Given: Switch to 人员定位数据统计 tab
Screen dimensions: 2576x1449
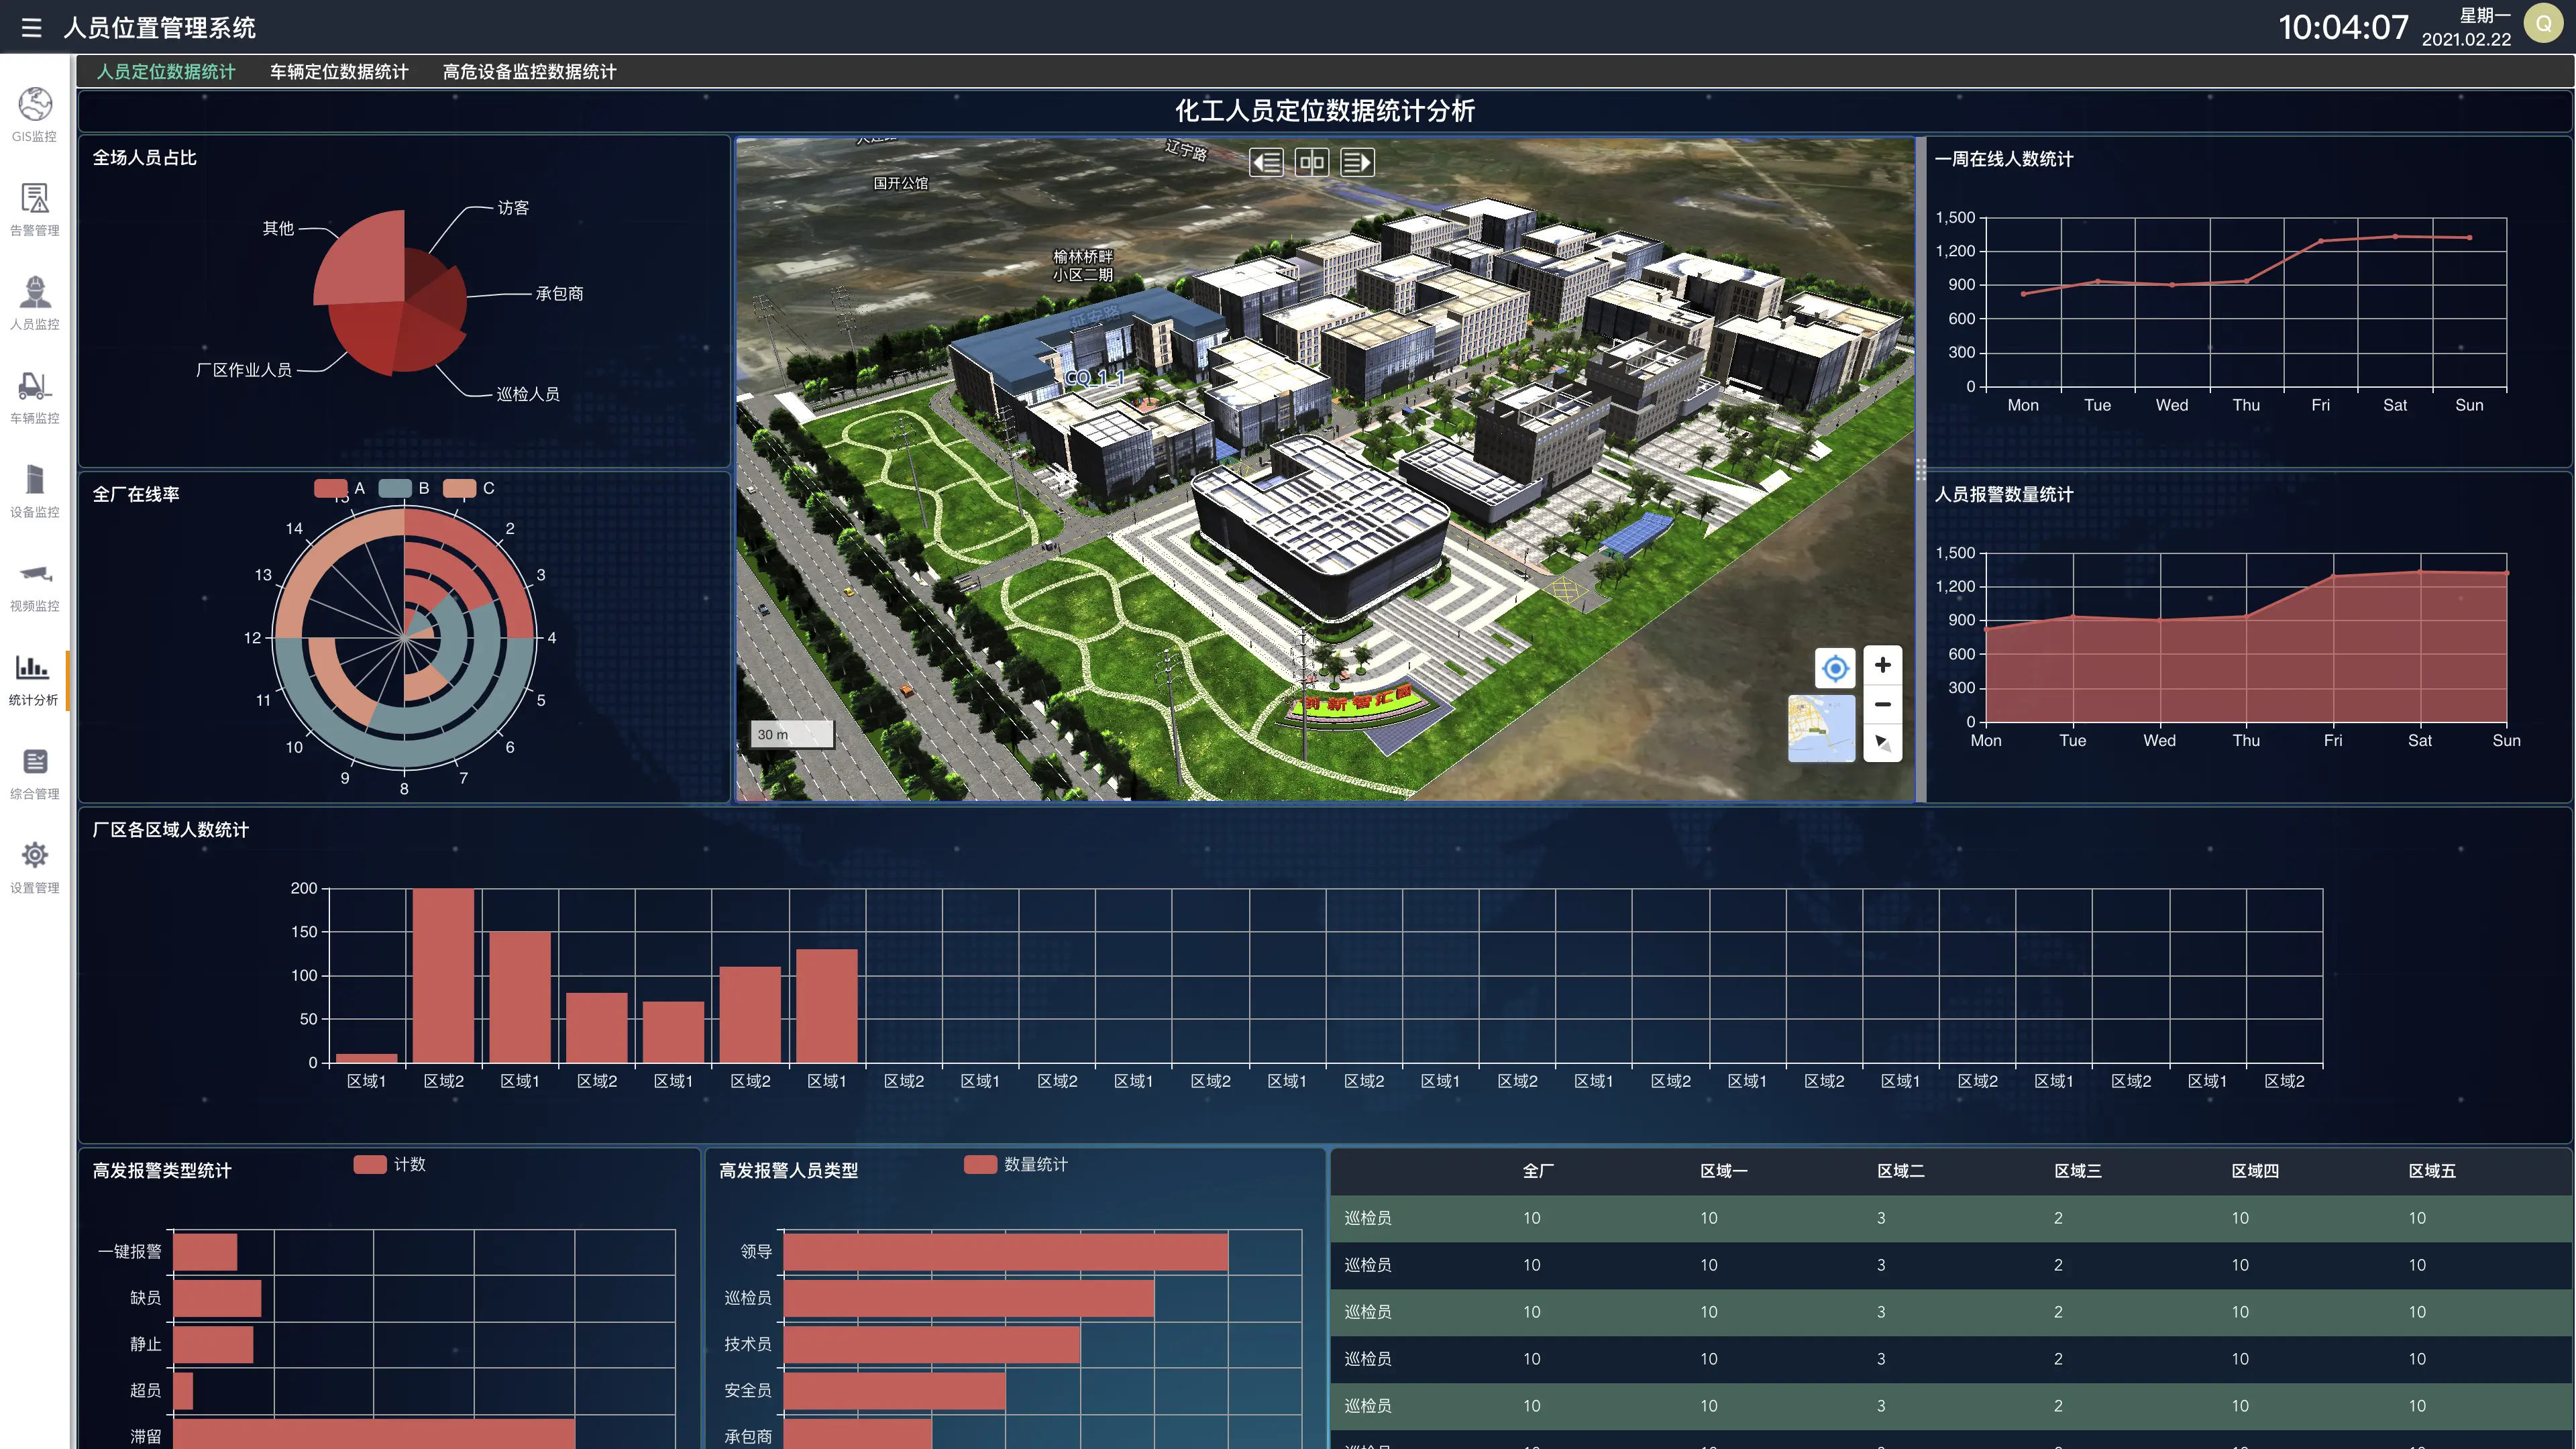Looking at the screenshot, I should 166,72.
